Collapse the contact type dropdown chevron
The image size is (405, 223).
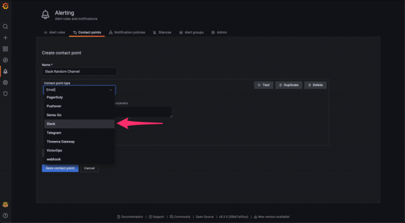tap(111, 90)
